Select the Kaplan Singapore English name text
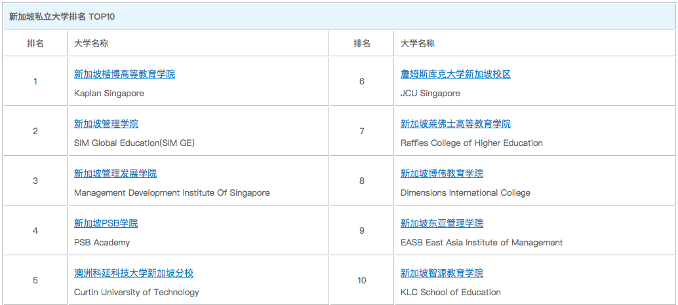 [109, 93]
